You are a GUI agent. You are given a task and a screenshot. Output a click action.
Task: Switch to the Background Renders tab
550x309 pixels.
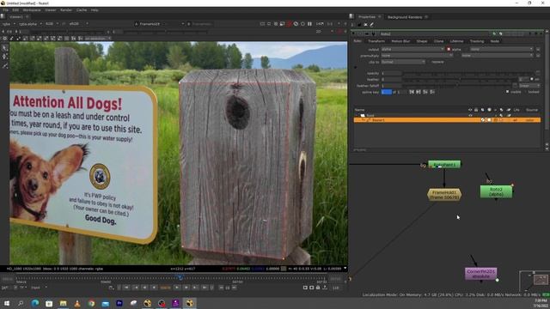(x=405, y=17)
